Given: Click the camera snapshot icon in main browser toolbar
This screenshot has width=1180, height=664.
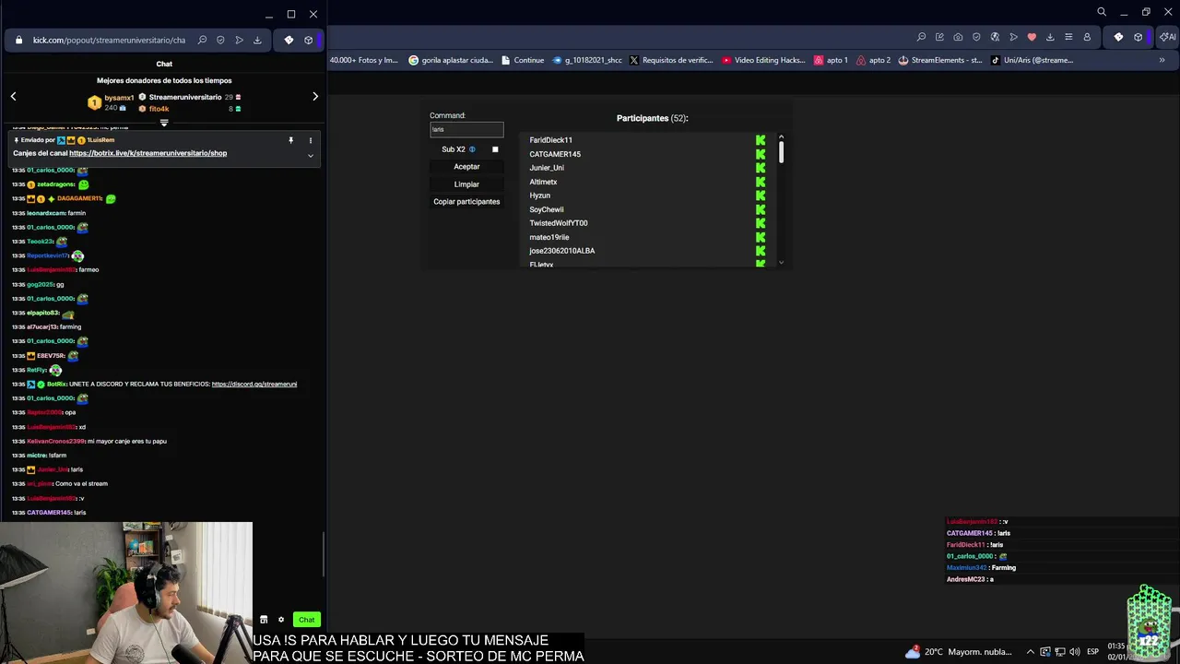Looking at the screenshot, I should pos(958,37).
